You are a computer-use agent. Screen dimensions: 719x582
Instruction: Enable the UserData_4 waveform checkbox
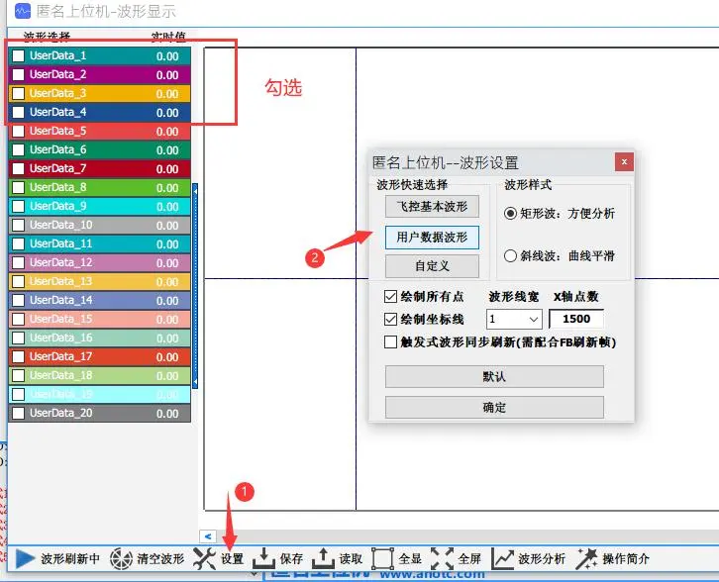coord(18,113)
